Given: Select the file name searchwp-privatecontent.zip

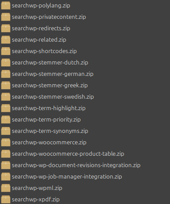Looking at the screenshot, I should click(x=49, y=17).
